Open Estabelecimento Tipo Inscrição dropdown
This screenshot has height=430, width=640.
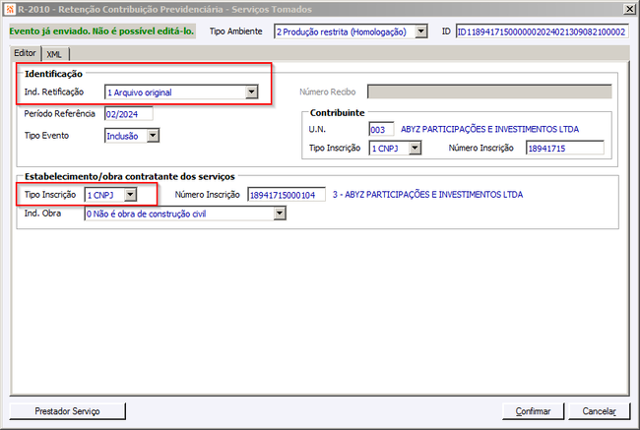130,195
